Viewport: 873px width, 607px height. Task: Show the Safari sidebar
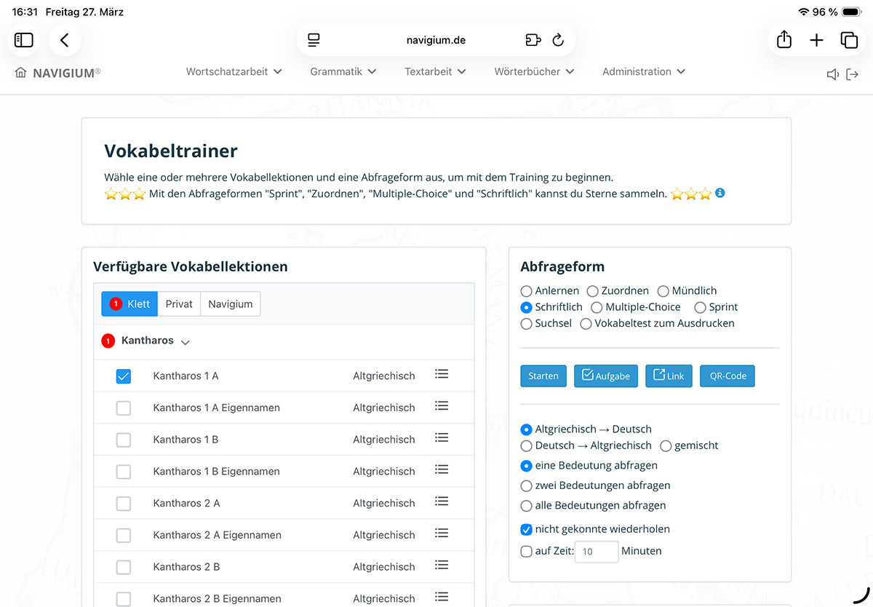click(x=24, y=40)
